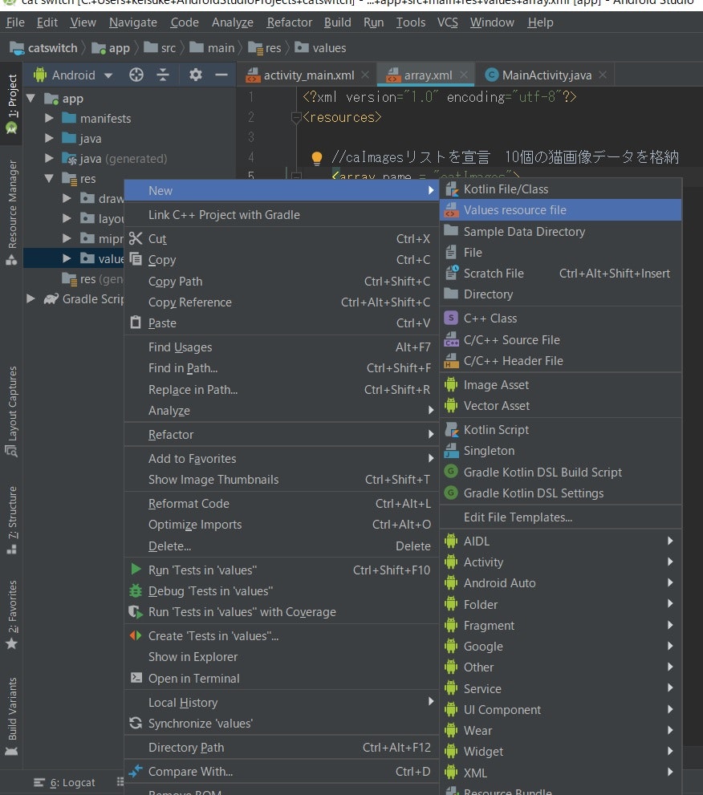Choose Sample Data Directory
Viewport: 703px width, 795px height.
tap(560, 231)
